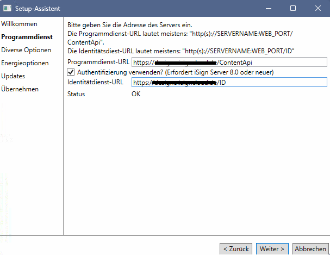Cancel setup with Abbrechen button

[x=310, y=249]
